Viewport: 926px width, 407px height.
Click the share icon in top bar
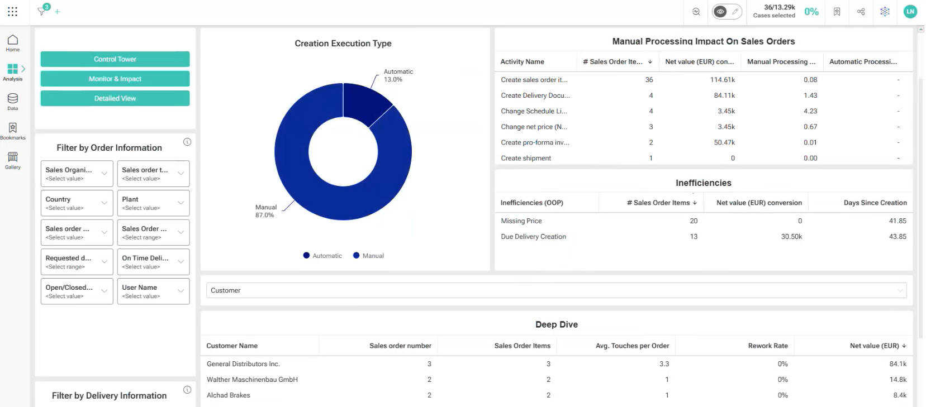point(861,12)
